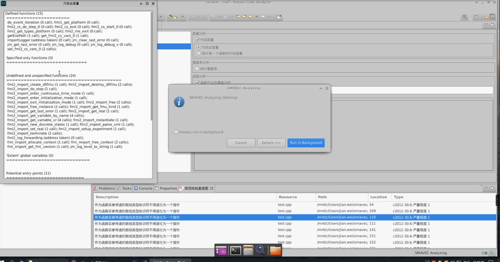Sort by the Description column header
This screenshot has width=500, height=262.
[185, 197]
